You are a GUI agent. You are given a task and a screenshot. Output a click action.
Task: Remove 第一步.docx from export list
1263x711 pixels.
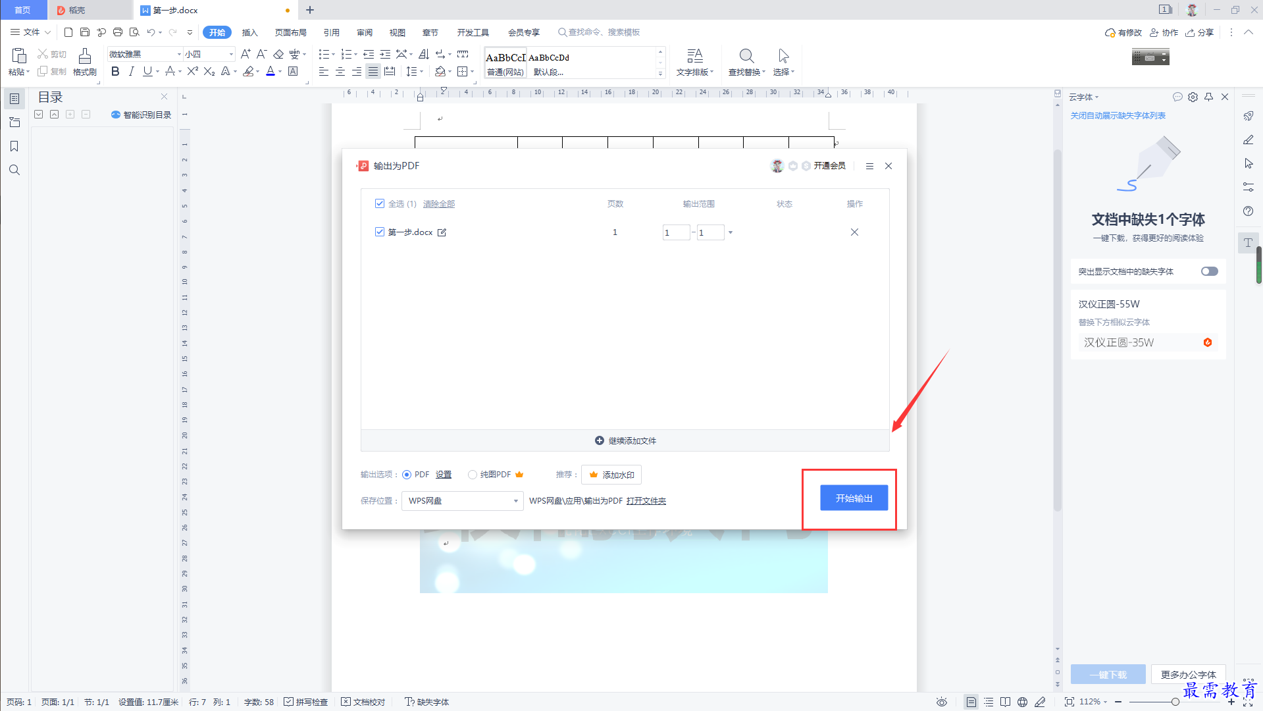(854, 232)
